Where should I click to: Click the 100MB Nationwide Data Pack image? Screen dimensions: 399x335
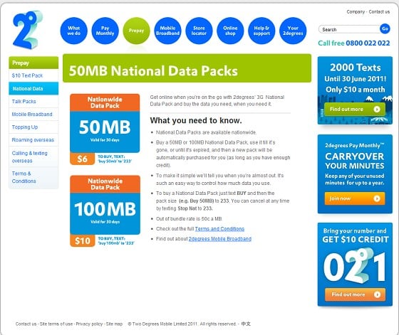click(105, 211)
